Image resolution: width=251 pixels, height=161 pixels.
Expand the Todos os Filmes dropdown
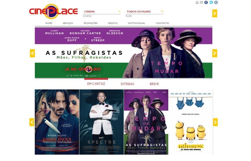coord(144,11)
